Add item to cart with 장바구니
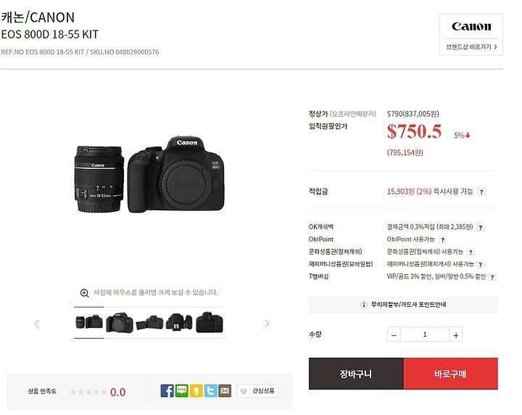This screenshot has height=415, width=522. click(356, 374)
